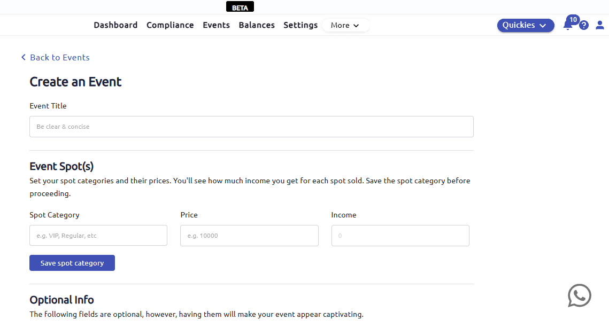Click the BETA badge at the top
Image resolution: width=609 pixels, height=335 pixels.
tap(240, 7)
